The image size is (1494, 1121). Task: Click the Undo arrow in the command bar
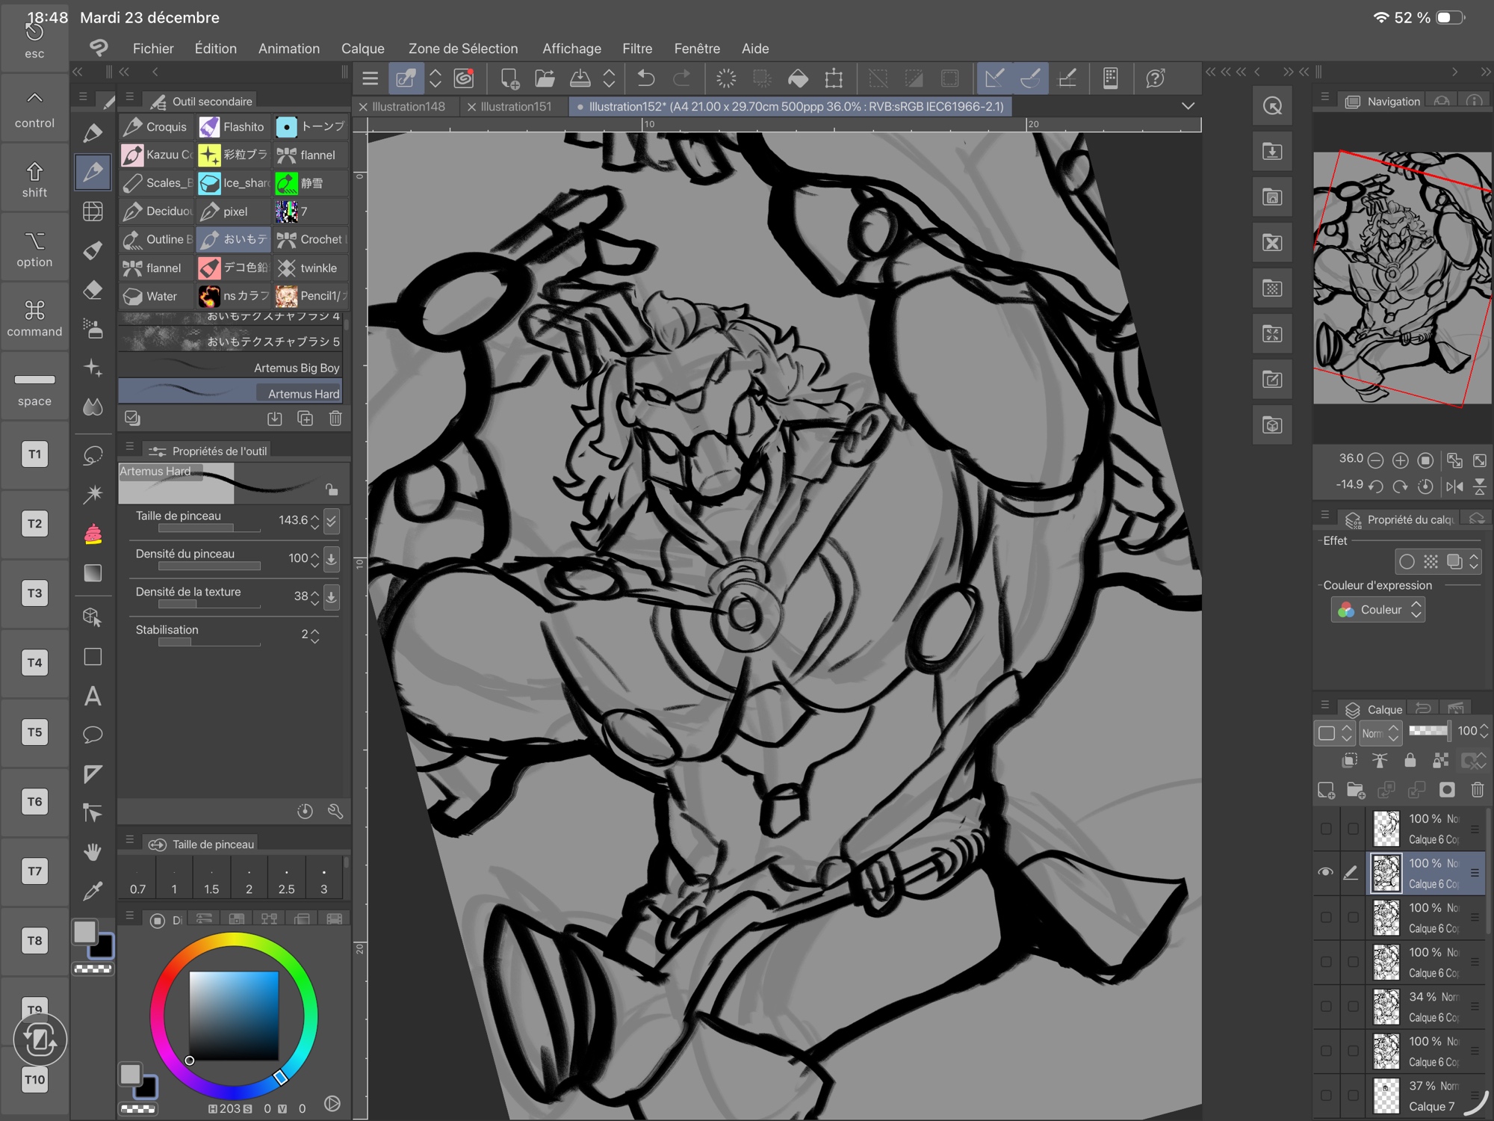(x=646, y=78)
